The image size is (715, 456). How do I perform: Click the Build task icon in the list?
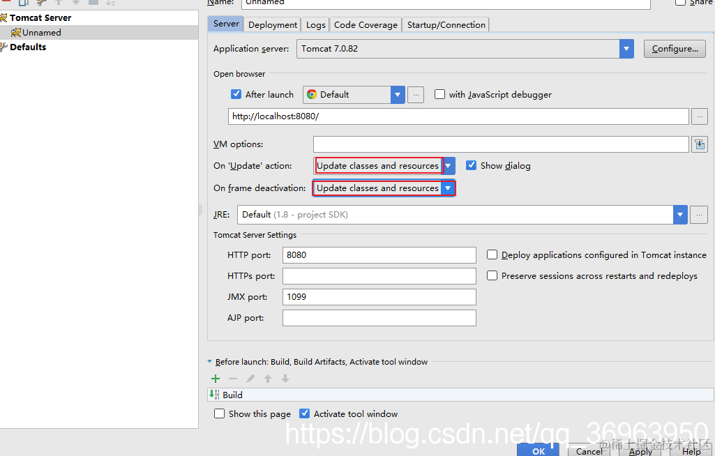click(214, 395)
